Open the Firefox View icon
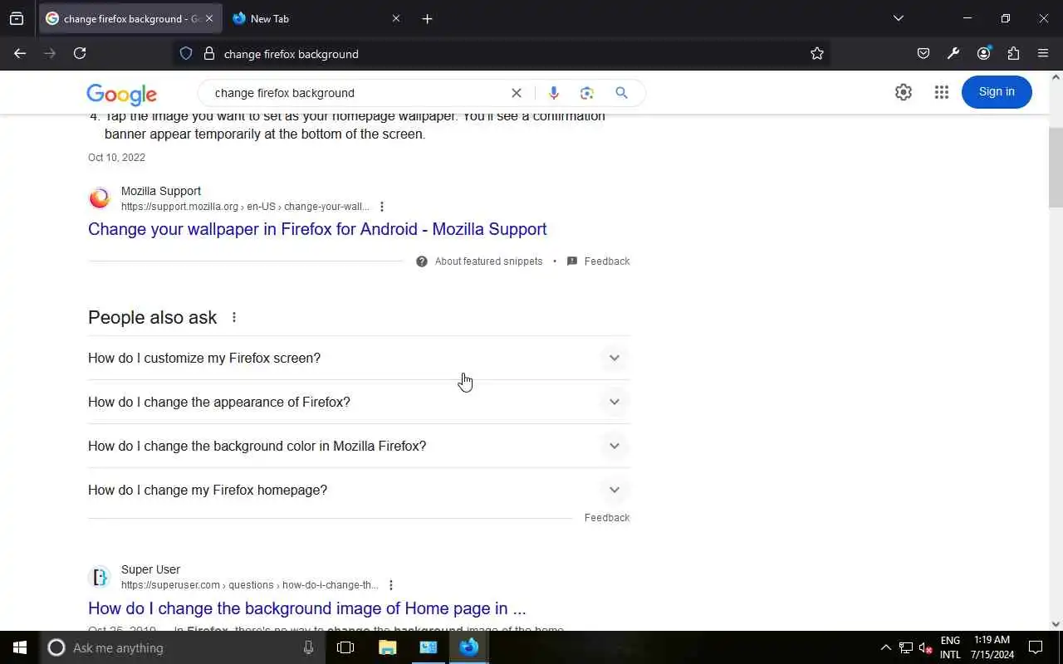1063x664 pixels. (x=17, y=18)
